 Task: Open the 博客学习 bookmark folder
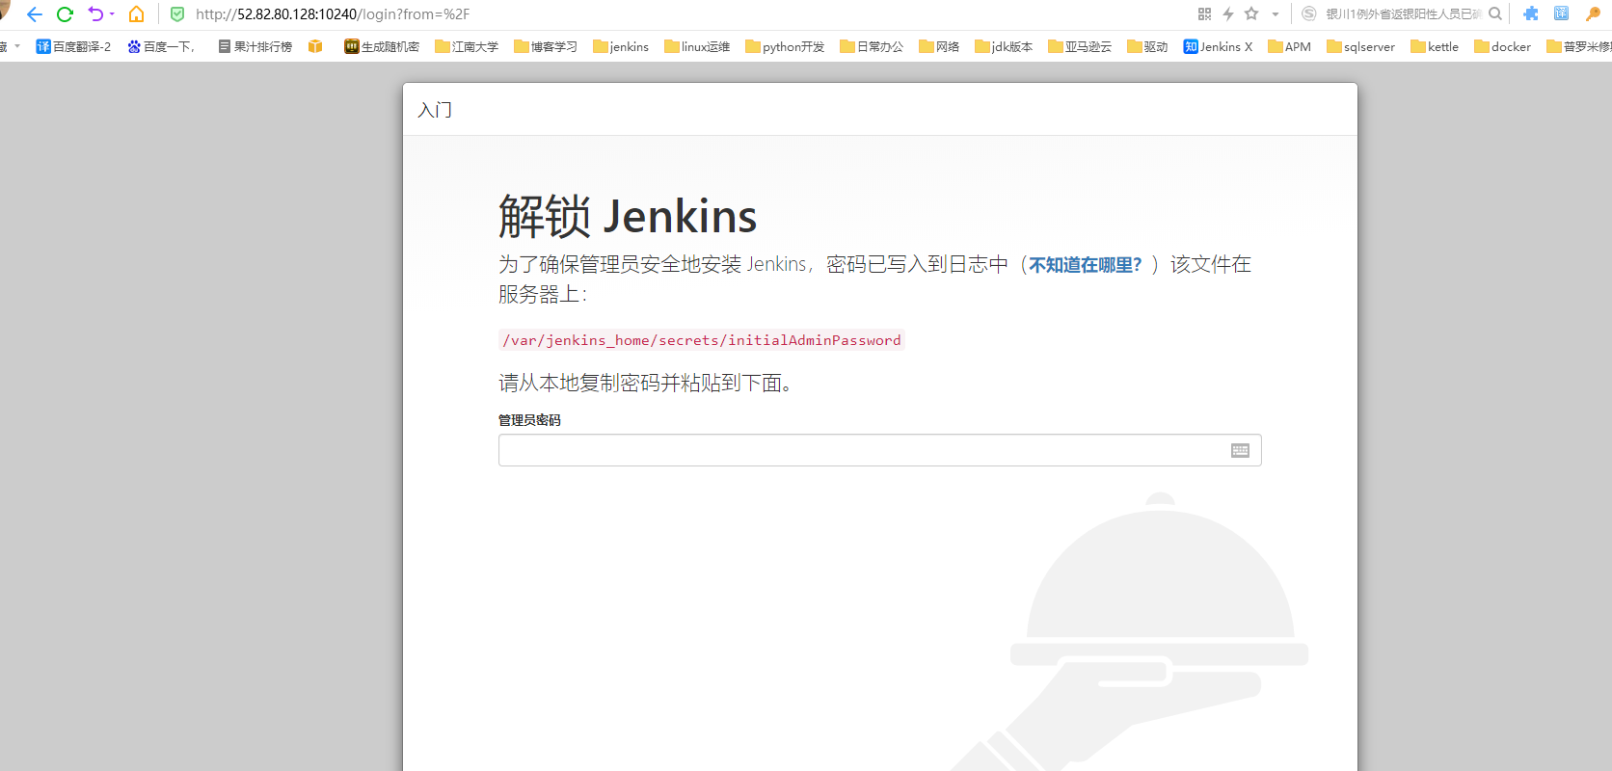click(546, 46)
